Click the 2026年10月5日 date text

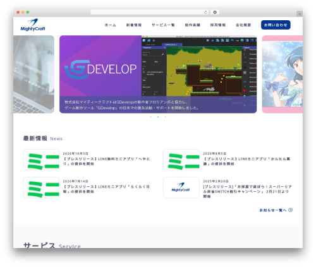click(x=76, y=153)
